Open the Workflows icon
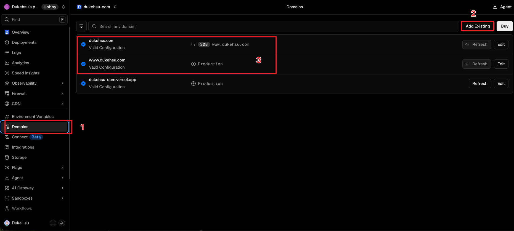Viewport: 514px width, 231px height. tap(7, 208)
